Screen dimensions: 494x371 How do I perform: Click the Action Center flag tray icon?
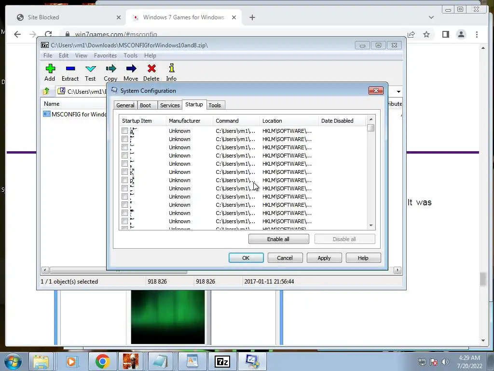434,361
